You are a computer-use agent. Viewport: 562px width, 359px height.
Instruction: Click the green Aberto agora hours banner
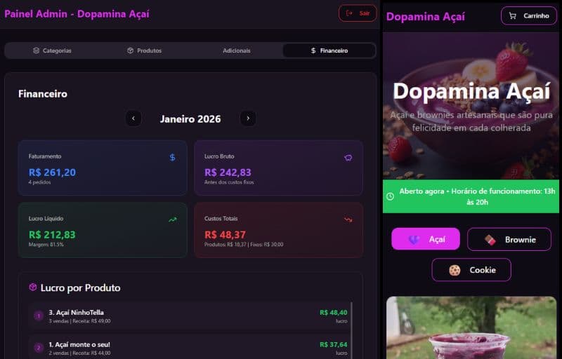[x=471, y=196]
